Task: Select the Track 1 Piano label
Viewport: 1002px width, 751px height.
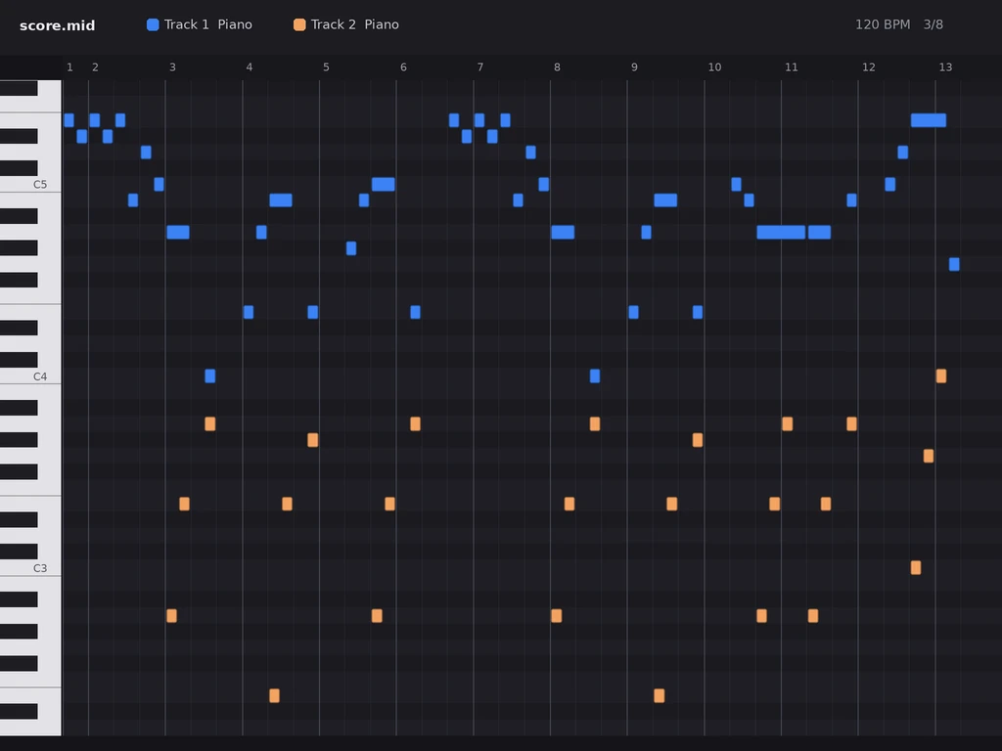Action: click(207, 24)
